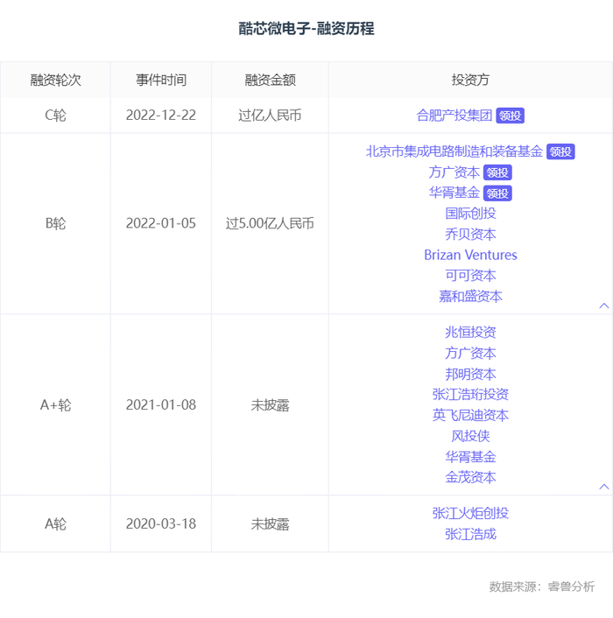The width and height of the screenshot is (613, 618).
Task: Click the amount 过5.00亿人民币
Action: click(270, 223)
